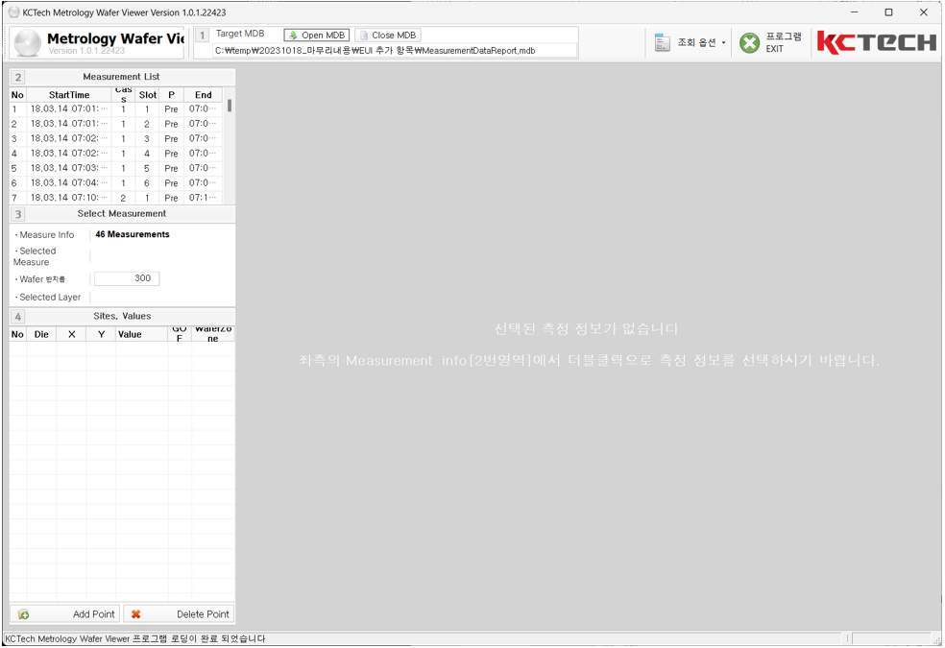Click the green arrow Open MDB icon
The height and width of the screenshot is (648, 945).
click(294, 36)
